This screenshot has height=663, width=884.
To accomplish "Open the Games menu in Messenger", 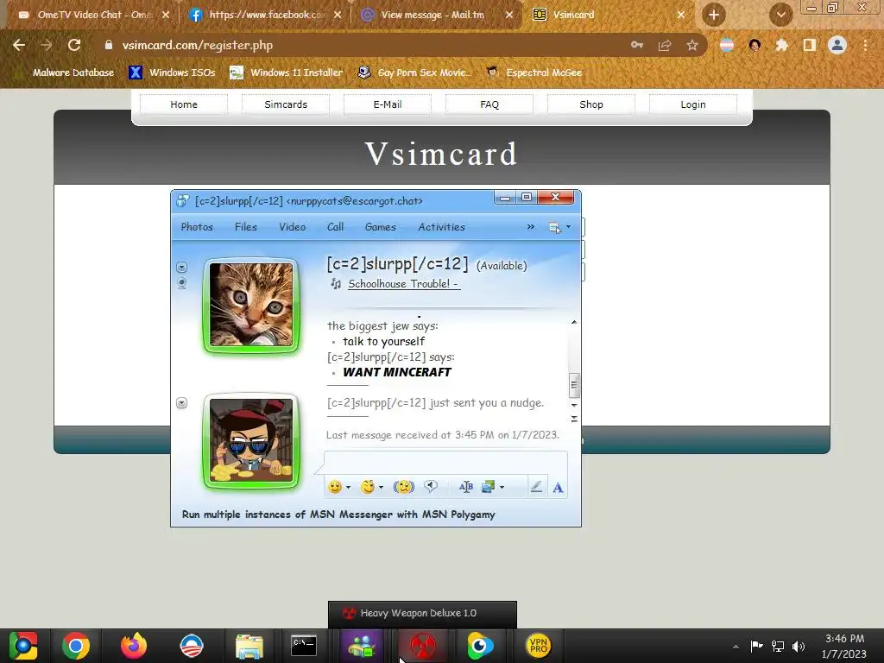I will [381, 227].
